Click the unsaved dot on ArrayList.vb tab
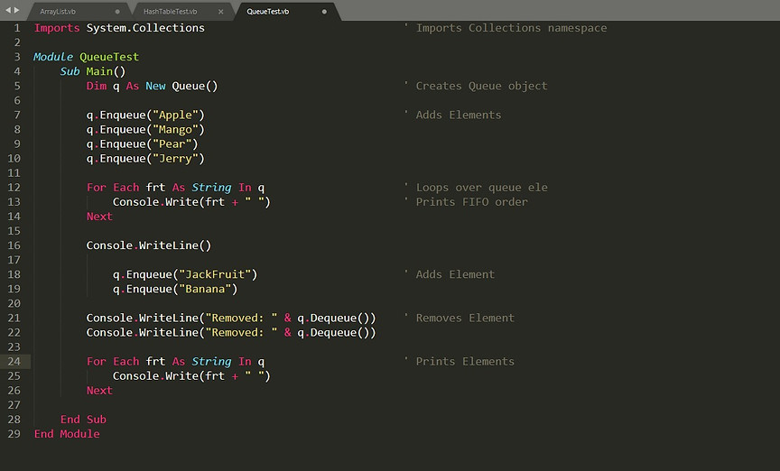This screenshot has width=780, height=471. (x=117, y=12)
